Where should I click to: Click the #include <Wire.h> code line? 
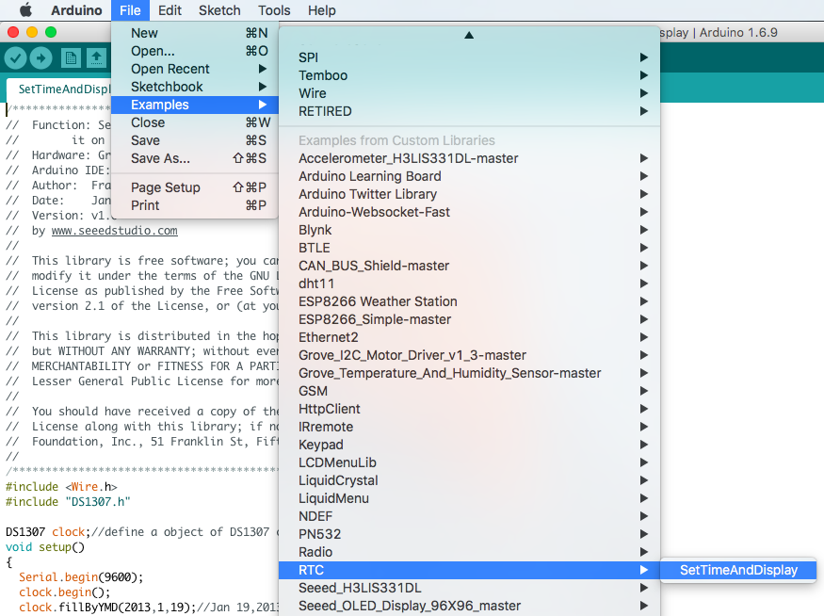coord(61,487)
